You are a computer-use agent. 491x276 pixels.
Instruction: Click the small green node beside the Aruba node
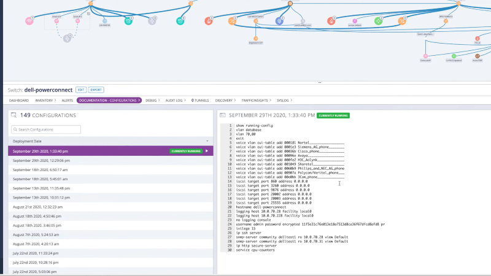[x=454, y=56]
